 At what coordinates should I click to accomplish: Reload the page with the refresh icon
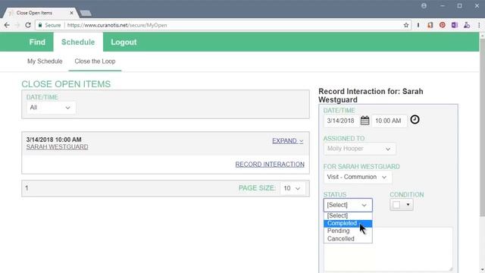(x=28, y=25)
